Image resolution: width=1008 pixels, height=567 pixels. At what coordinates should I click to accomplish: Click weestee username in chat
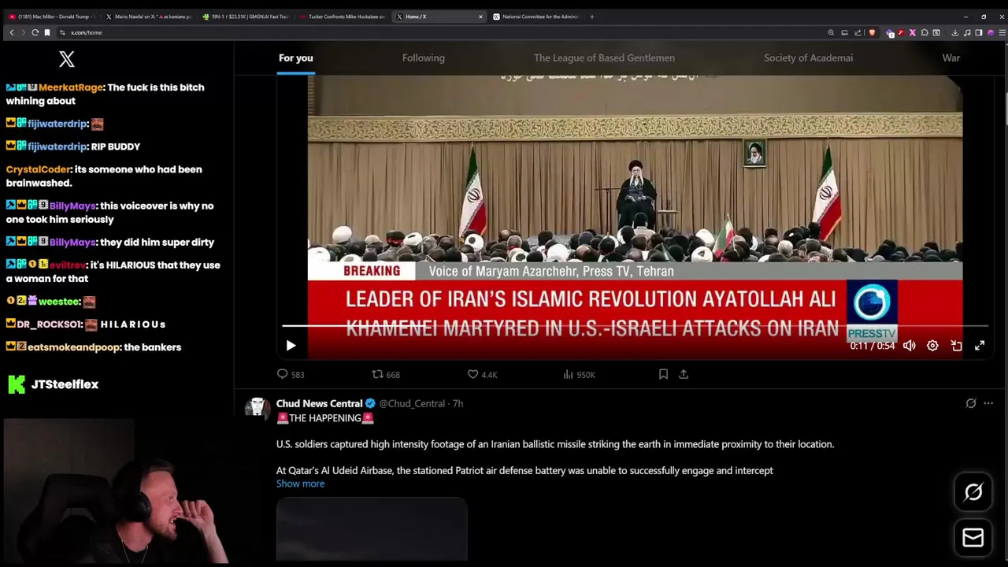[x=60, y=301]
